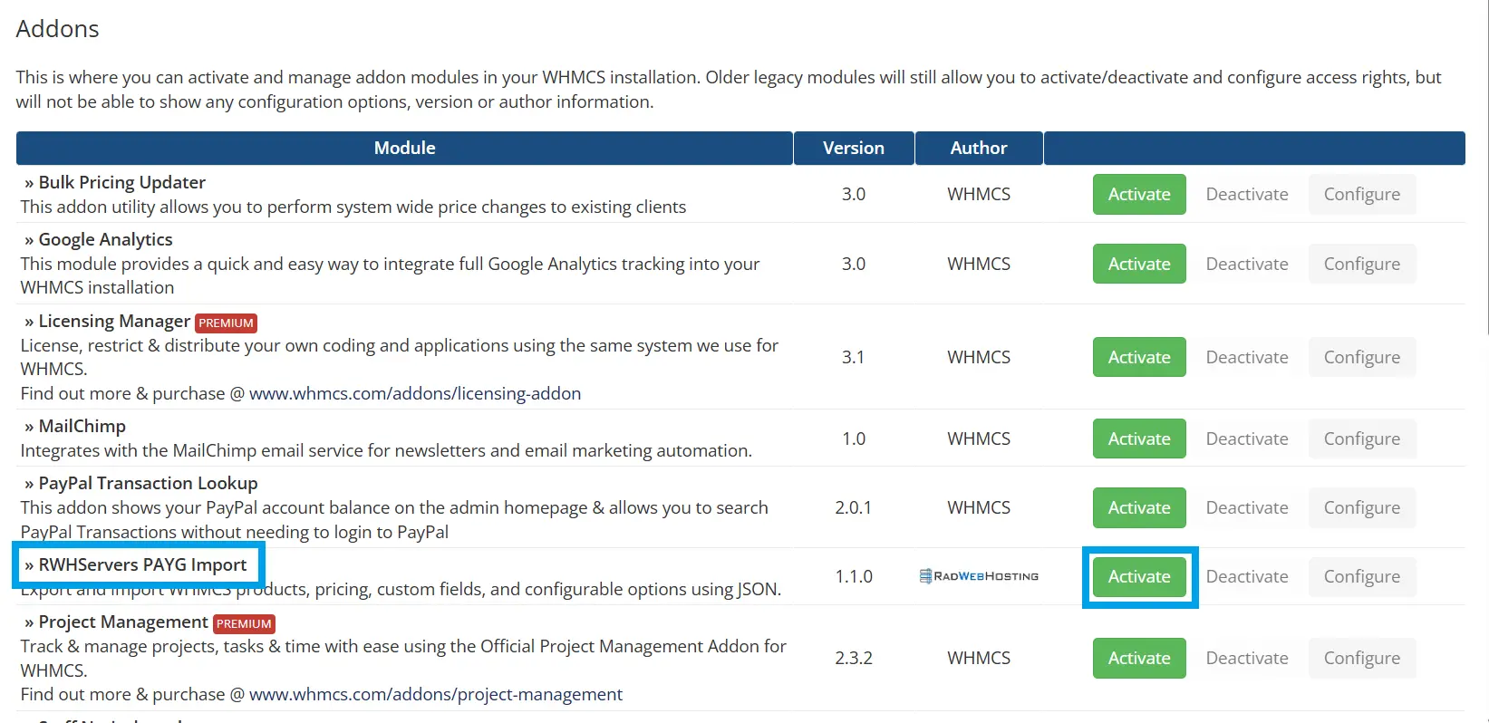Click the Addons page heading
The height and width of the screenshot is (723, 1489).
pyautogui.click(x=57, y=29)
